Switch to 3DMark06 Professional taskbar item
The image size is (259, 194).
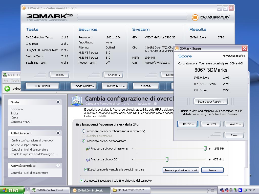pos(90,190)
